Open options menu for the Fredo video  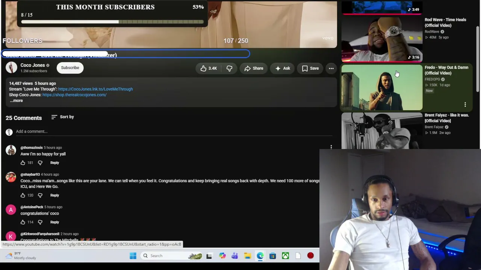[465, 105]
